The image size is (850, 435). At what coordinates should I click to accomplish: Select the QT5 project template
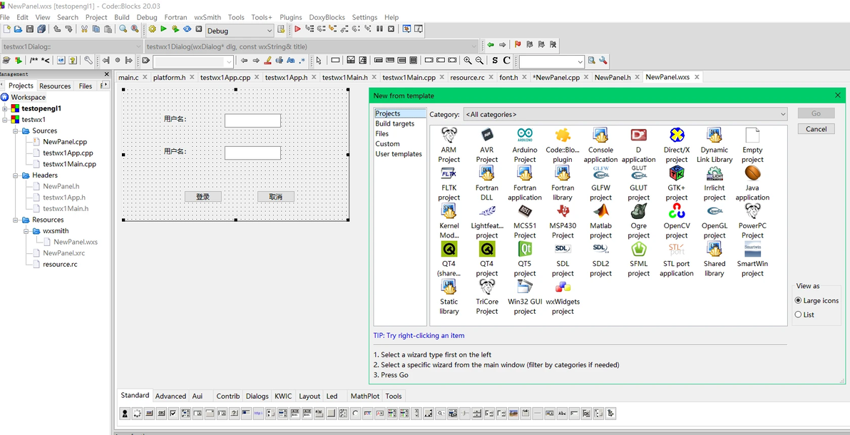point(525,260)
